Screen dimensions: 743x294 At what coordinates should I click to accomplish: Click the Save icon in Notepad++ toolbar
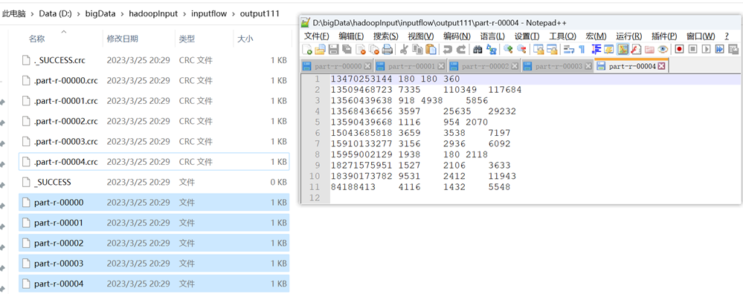334,49
